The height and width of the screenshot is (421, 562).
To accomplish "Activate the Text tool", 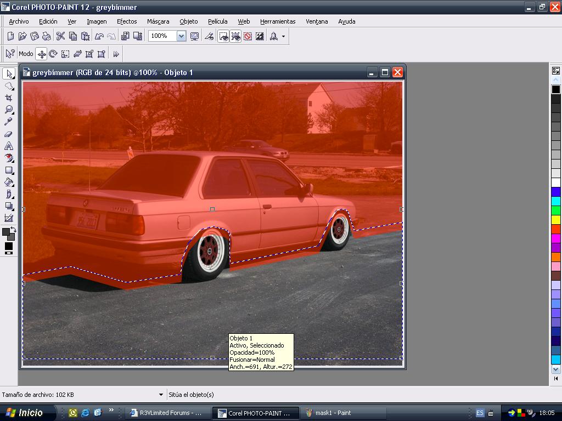I will tap(9, 146).
